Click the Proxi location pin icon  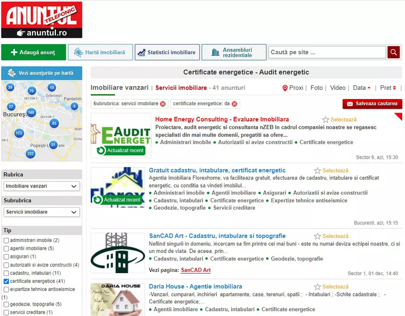285,87
